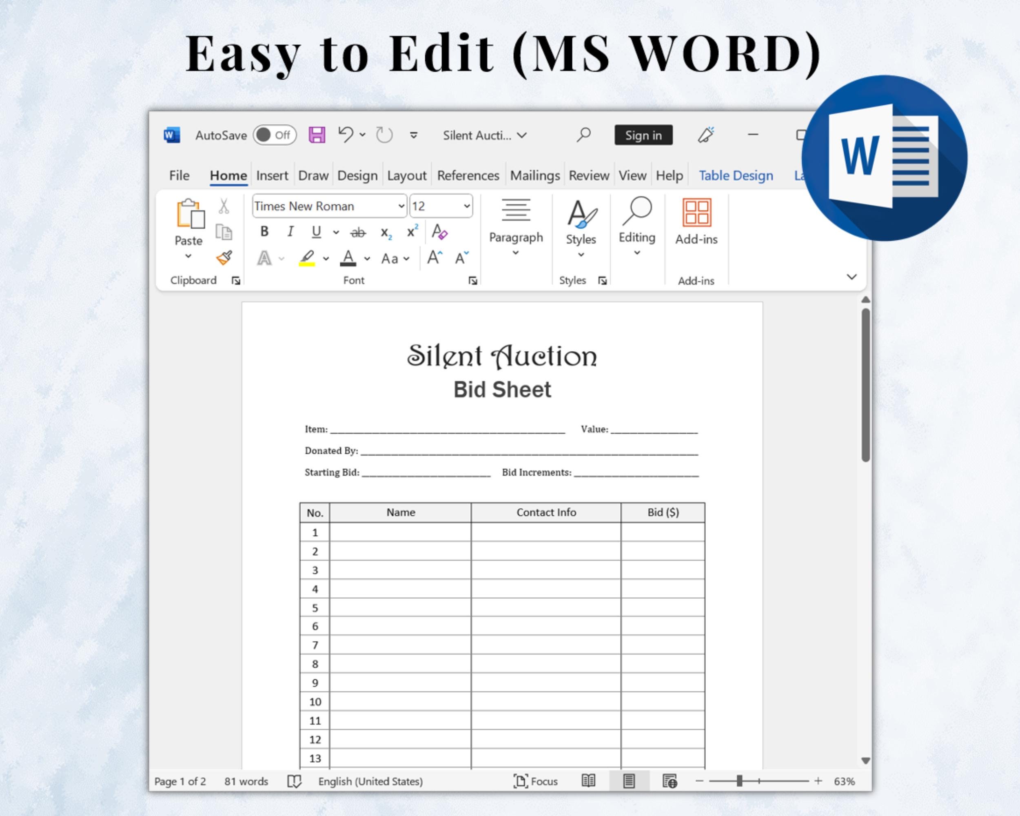Image resolution: width=1020 pixels, height=816 pixels.
Task: Switch to Print Layout view icon
Action: point(629,781)
